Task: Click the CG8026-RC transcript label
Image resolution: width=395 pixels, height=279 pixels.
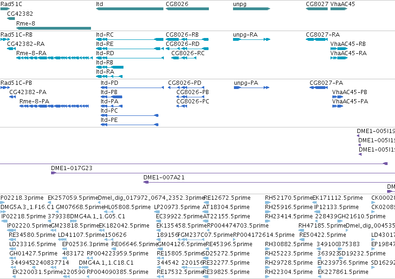Action: pyautogui.click(x=188, y=53)
